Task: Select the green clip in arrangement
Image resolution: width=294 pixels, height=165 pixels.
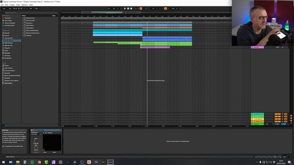Action: [143, 44]
